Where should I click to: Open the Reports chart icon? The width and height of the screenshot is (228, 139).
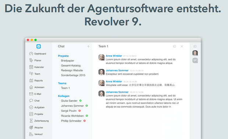[31, 80]
